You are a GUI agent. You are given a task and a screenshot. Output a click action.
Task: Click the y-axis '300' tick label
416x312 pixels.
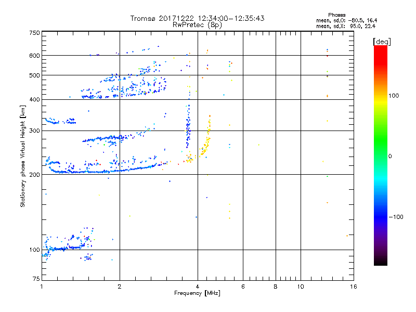pyautogui.click(x=34, y=131)
